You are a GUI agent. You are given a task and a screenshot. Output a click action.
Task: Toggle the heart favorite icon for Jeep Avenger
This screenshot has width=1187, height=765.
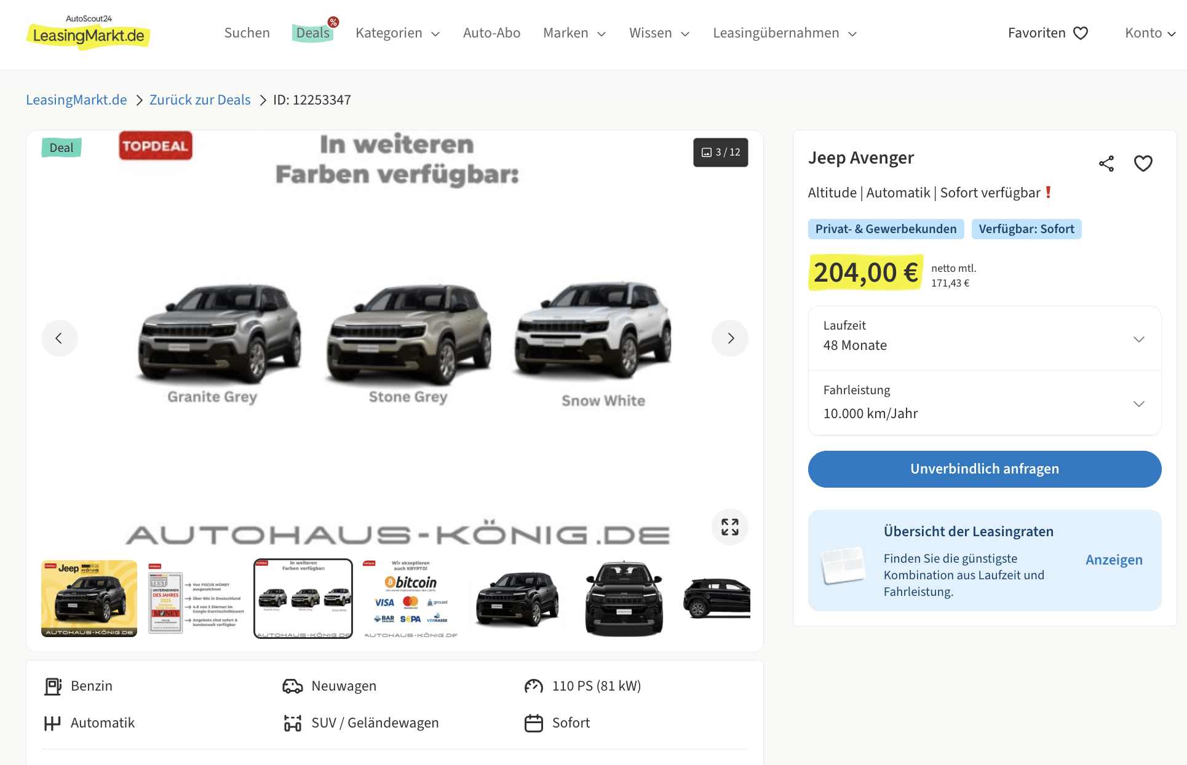[1143, 164]
